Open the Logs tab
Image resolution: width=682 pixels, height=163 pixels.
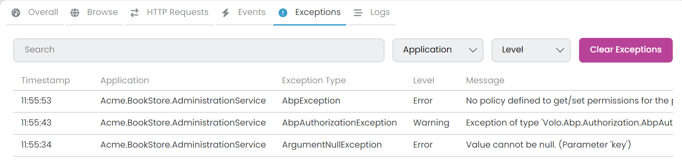pos(372,12)
